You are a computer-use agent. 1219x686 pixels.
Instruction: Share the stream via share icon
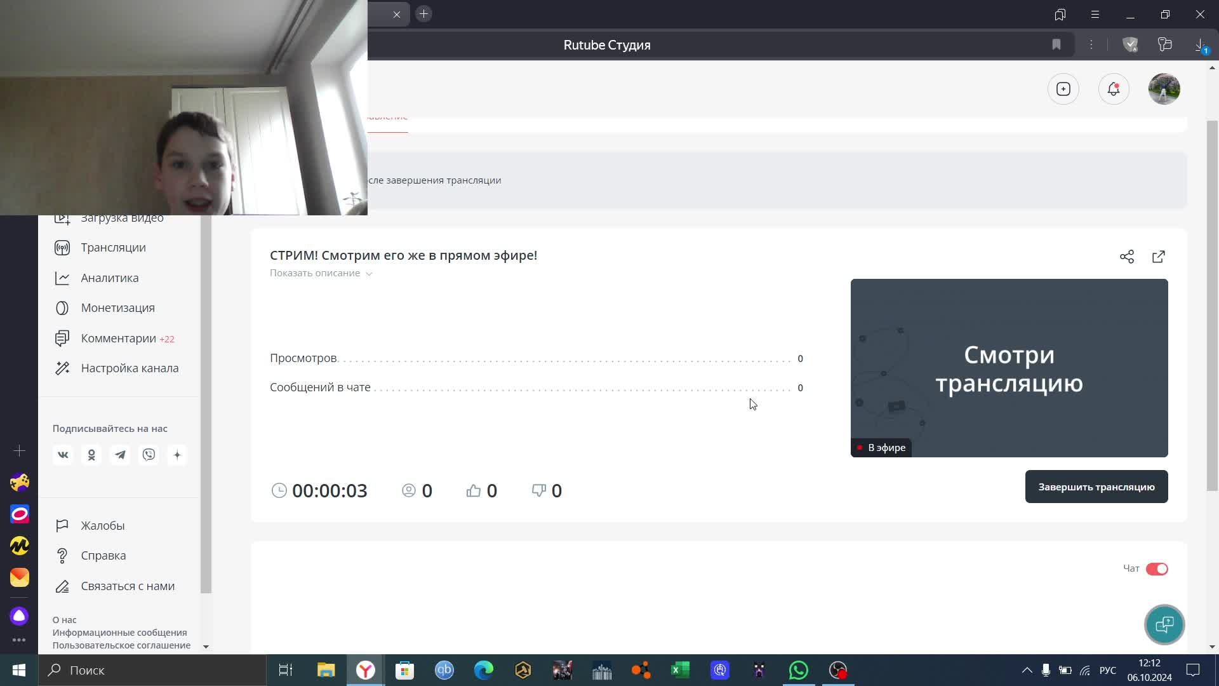1127,257
